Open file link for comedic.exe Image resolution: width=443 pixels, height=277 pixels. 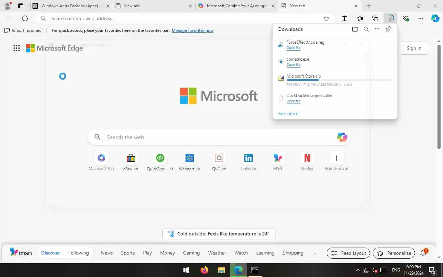pyautogui.click(x=293, y=65)
